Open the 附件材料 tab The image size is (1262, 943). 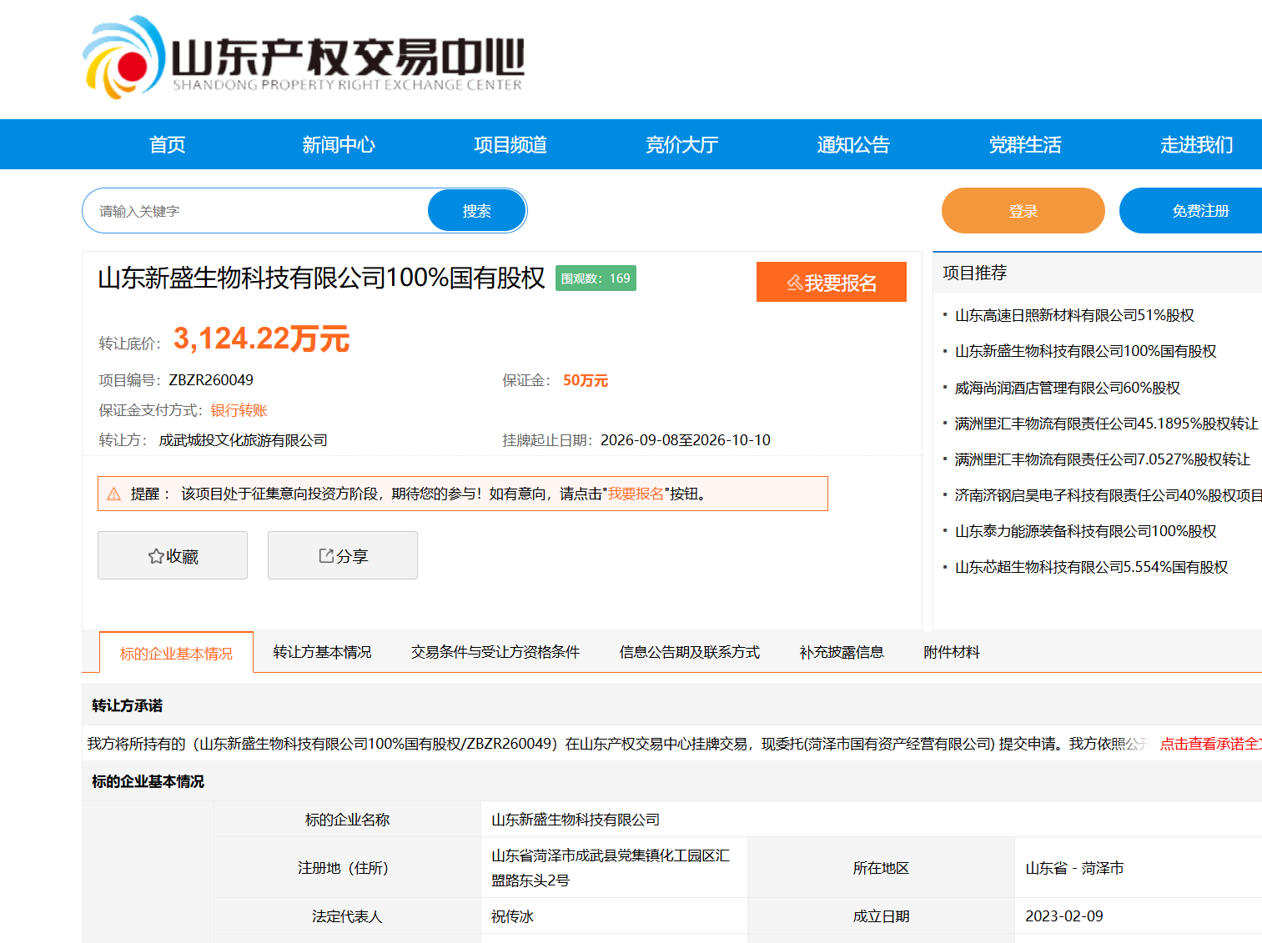click(952, 652)
